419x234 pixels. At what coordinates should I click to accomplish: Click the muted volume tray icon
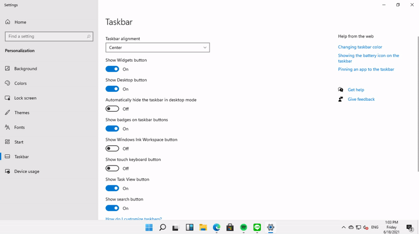366,227
